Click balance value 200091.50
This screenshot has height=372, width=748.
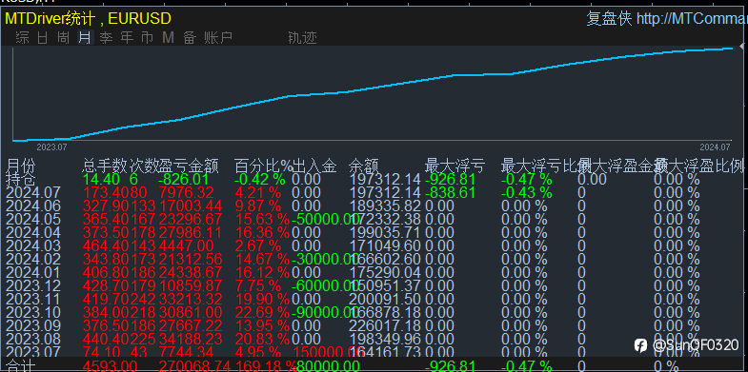385,300
